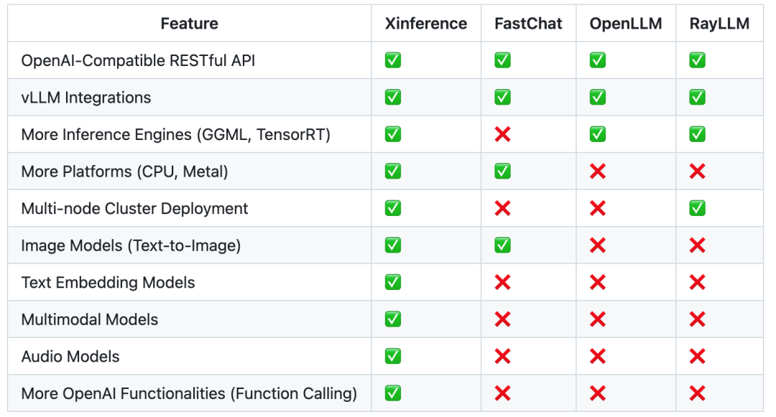This screenshot has height=417, width=776.
Task: Select the "vLLM Integrations" feature label
Action: click(86, 98)
